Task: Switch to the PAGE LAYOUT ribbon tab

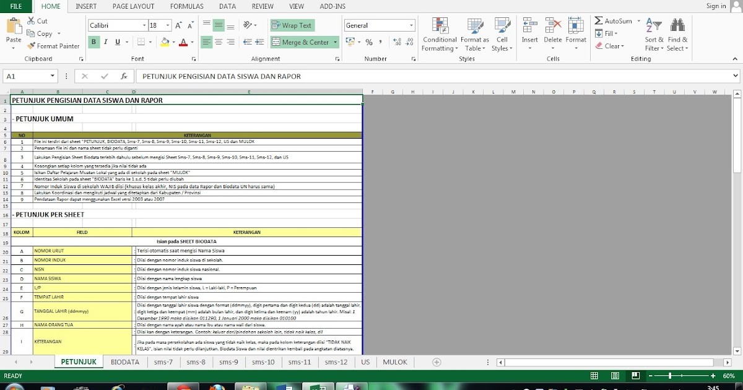Action: click(133, 6)
